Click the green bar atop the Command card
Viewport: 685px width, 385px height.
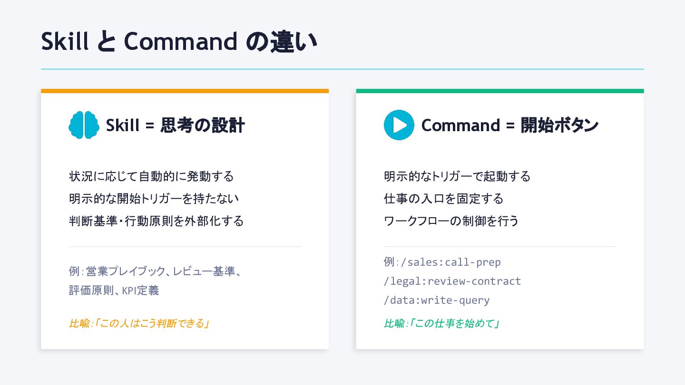(499, 91)
